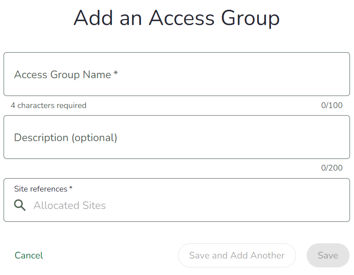This screenshot has width=354, height=275.
Task: Click the asterisk after Site references
Action: pos(71,188)
